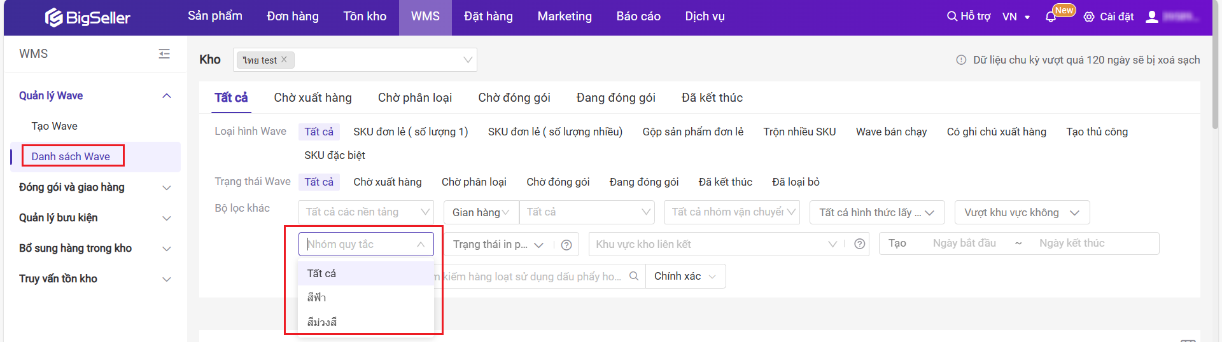
Task: Switch to Chờ đóng gói tab
Action: [x=514, y=98]
